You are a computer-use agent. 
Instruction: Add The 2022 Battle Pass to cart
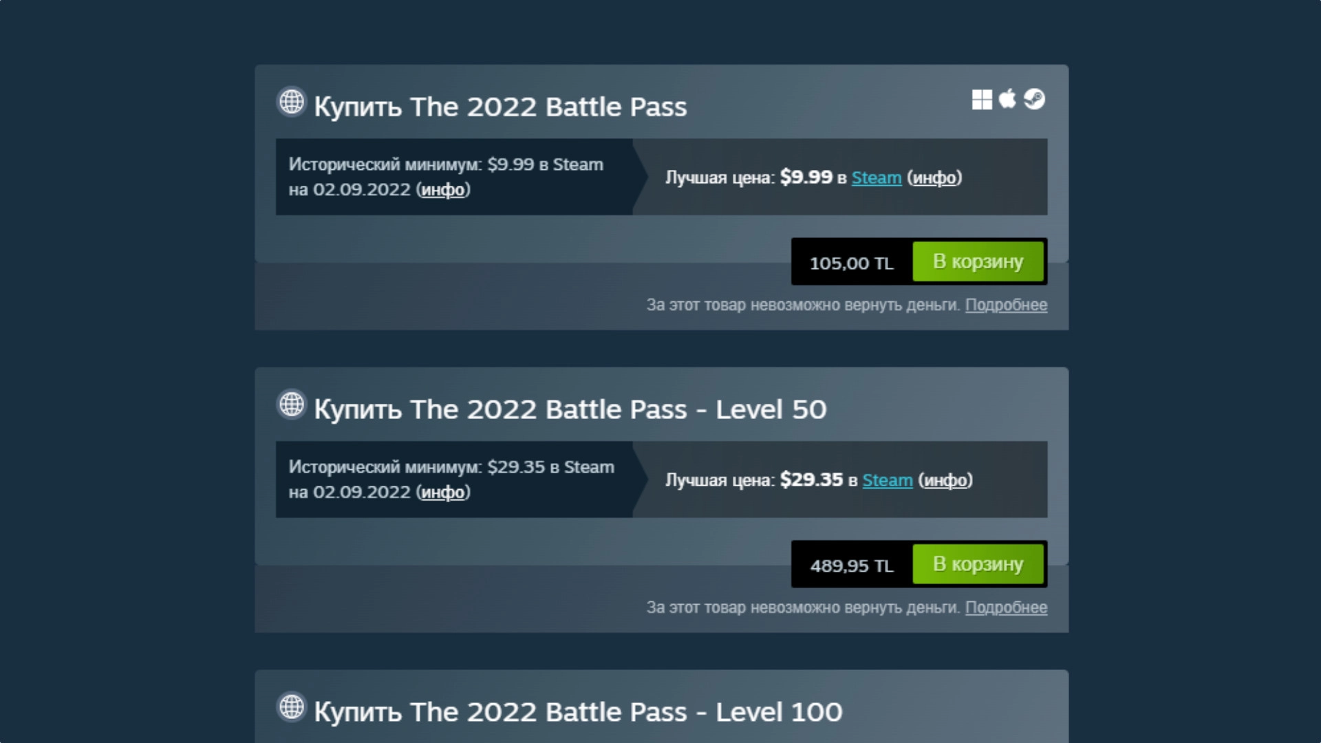(978, 261)
